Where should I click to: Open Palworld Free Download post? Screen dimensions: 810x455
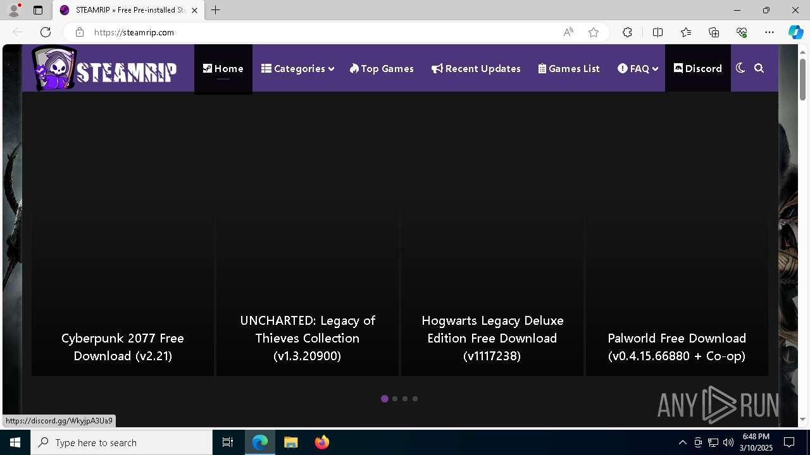click(x=677, y=347)
